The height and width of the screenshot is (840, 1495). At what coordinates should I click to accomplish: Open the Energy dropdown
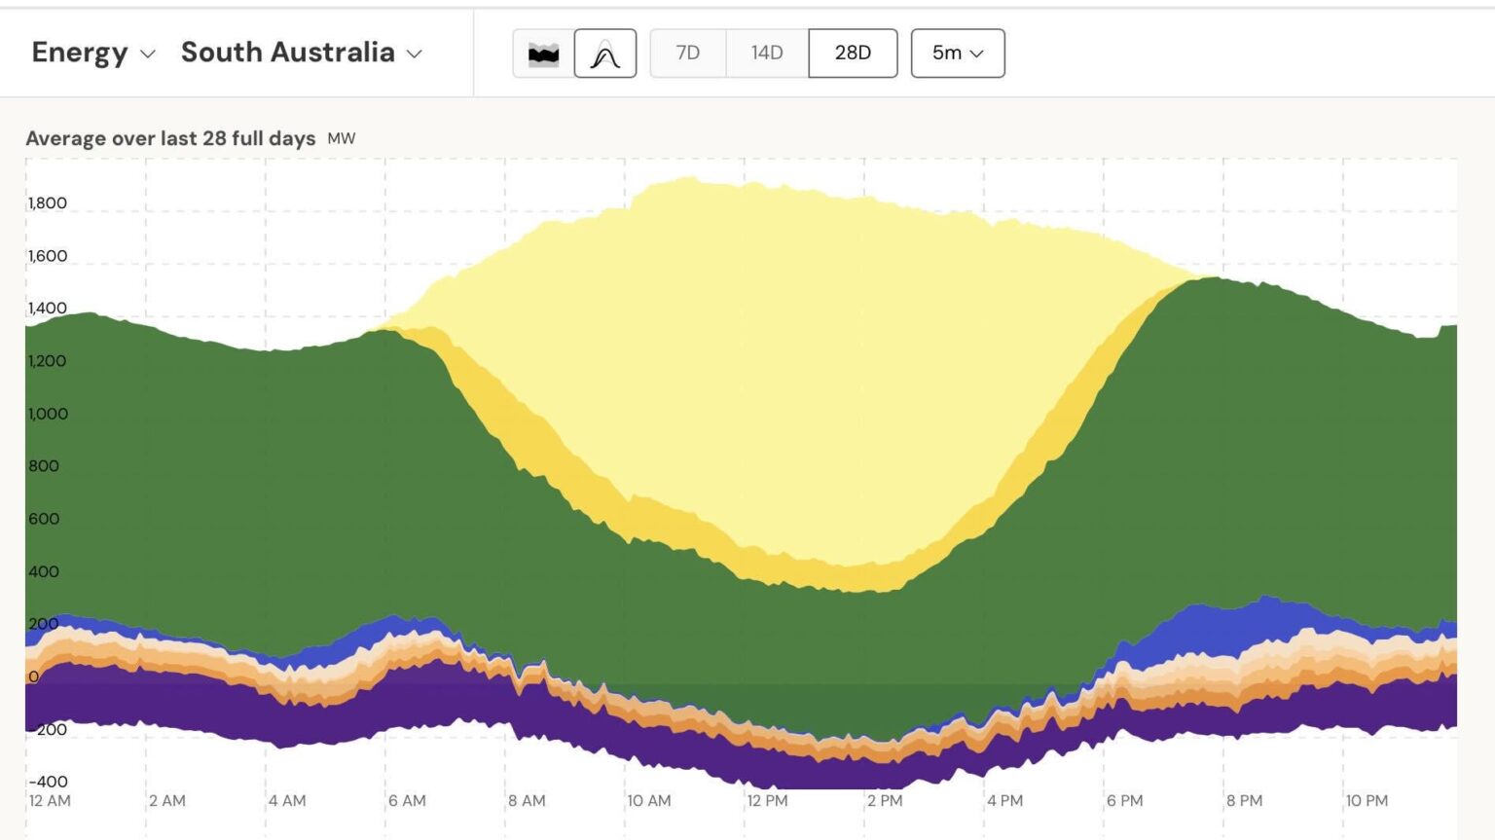(92, 55)
